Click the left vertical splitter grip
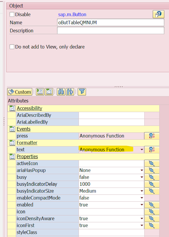 click(x=4, y=121)
